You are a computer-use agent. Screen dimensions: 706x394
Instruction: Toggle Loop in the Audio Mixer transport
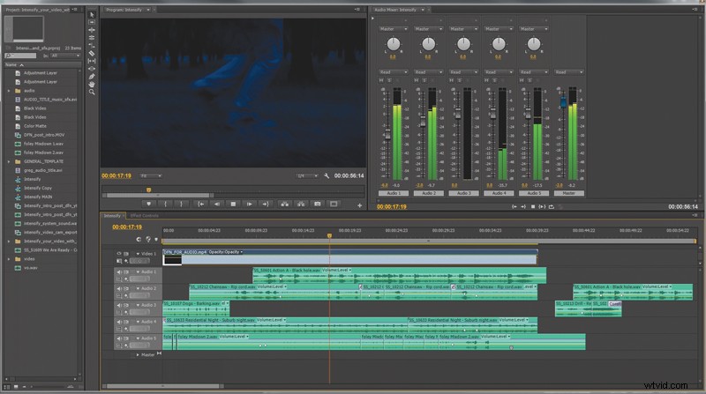[551, 207]
